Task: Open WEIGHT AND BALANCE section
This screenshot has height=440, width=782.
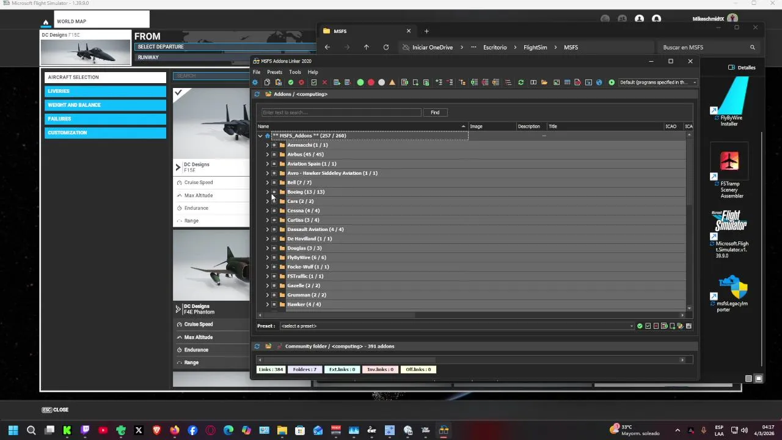Action: pos(105,105)
